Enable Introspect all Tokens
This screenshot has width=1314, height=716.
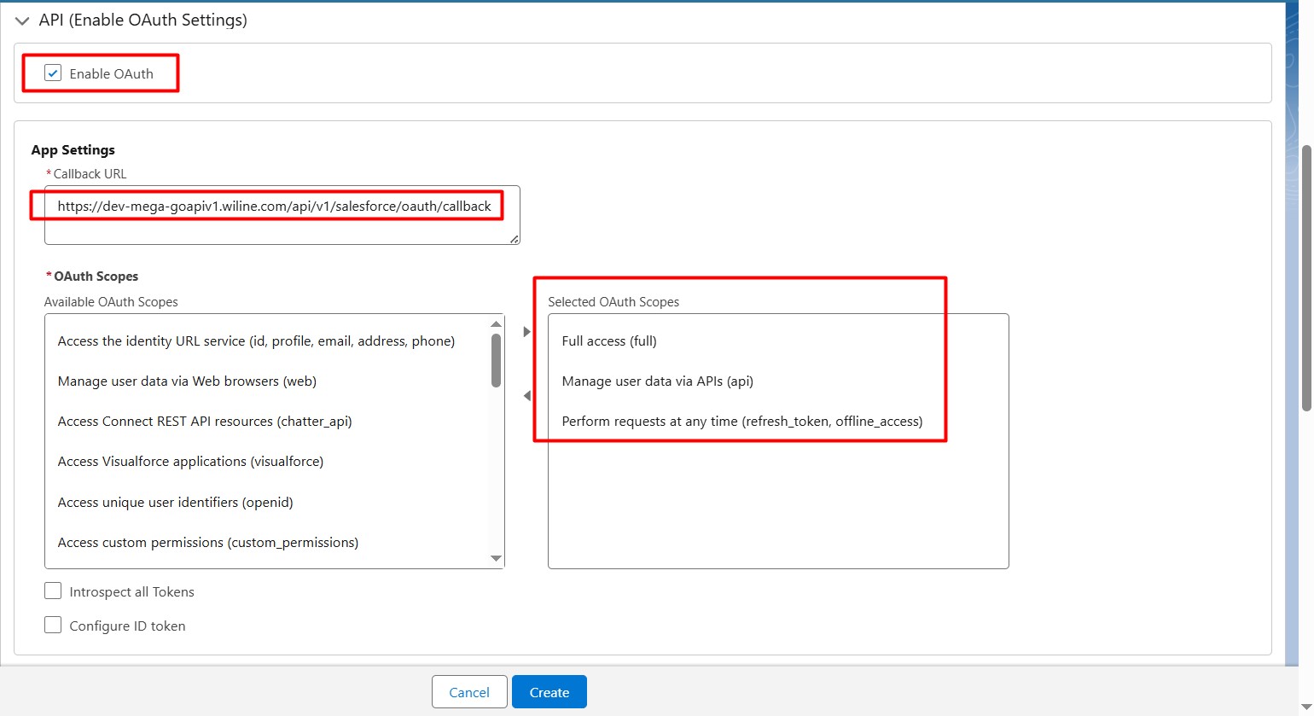(52, 590)
